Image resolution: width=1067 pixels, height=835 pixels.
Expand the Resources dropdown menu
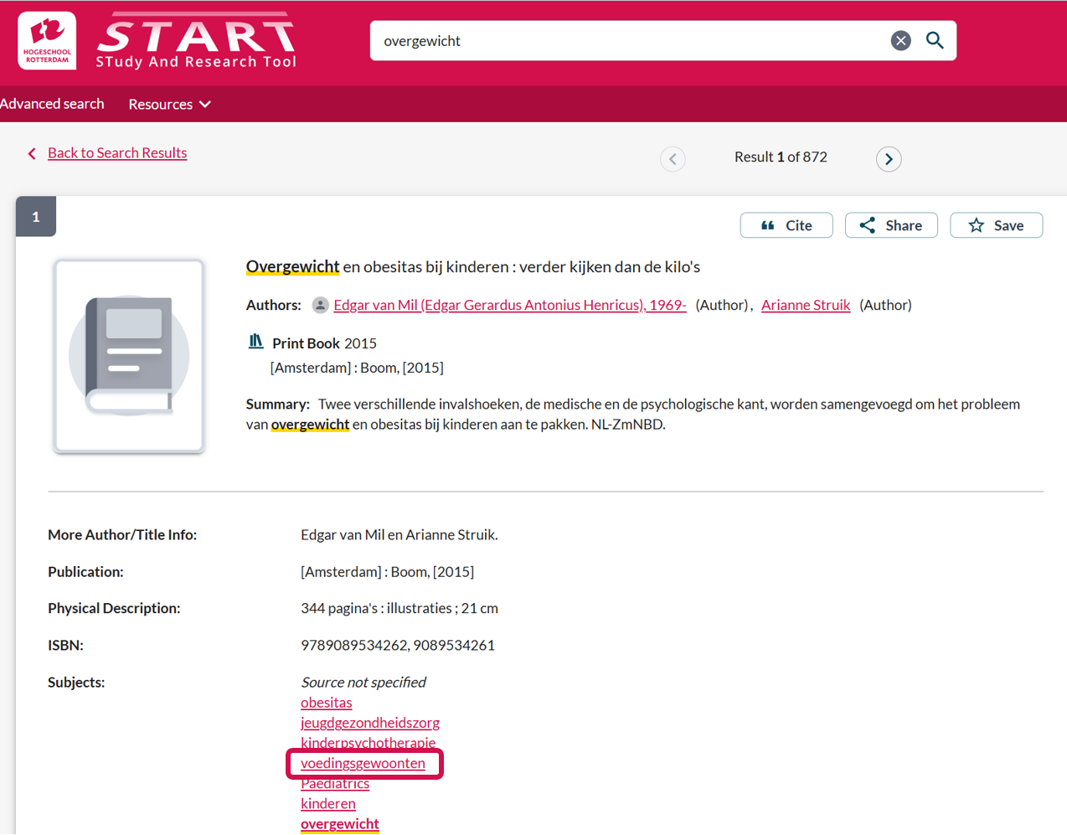pyautogui.click(x=169, y=105)
